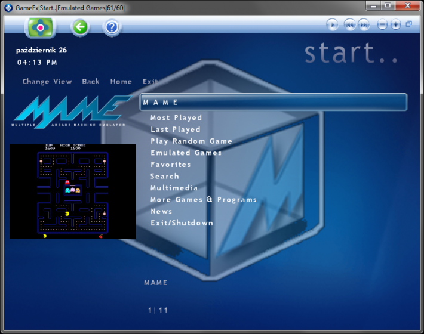Screen dimensions: 424x334
Task: Open Favorites
Action: [171, 165]
